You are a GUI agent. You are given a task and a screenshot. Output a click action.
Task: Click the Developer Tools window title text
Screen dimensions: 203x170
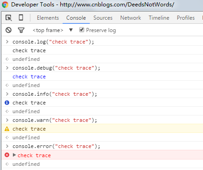(x=93, y=5)
